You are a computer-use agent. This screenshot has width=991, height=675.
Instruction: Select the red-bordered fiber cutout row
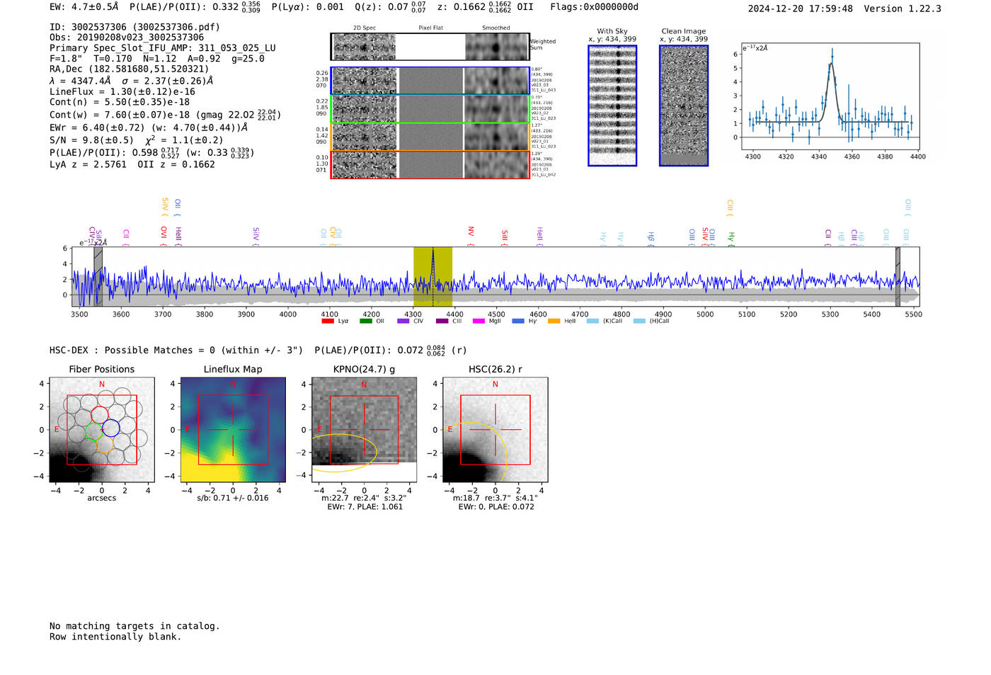click(430, 164)
